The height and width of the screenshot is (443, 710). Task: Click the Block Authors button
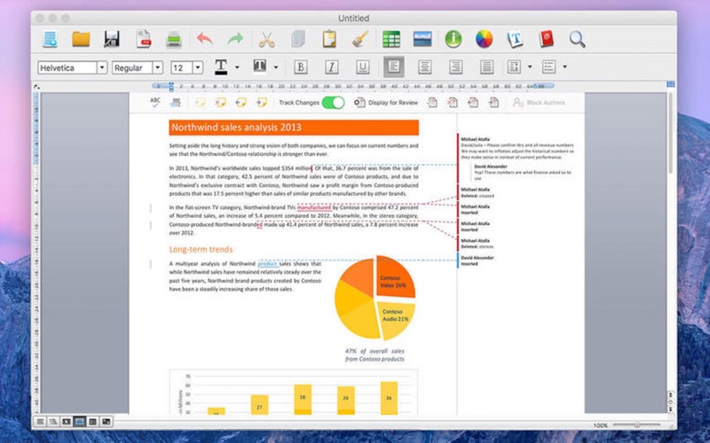pyautogui.click(x=539, y=103)
